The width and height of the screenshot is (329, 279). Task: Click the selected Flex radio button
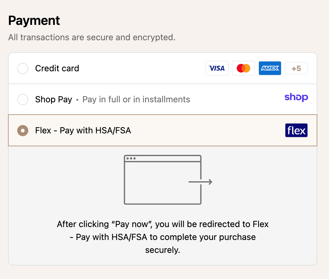tap(23, 131)
